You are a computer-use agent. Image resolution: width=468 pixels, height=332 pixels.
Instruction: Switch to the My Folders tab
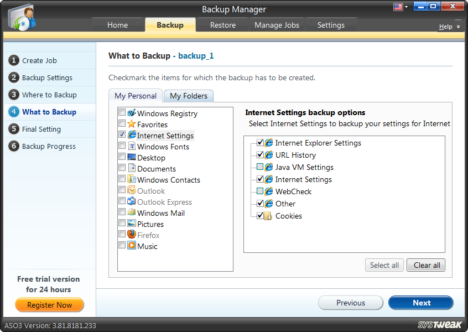pyautogui.click(x=188, y=96)
